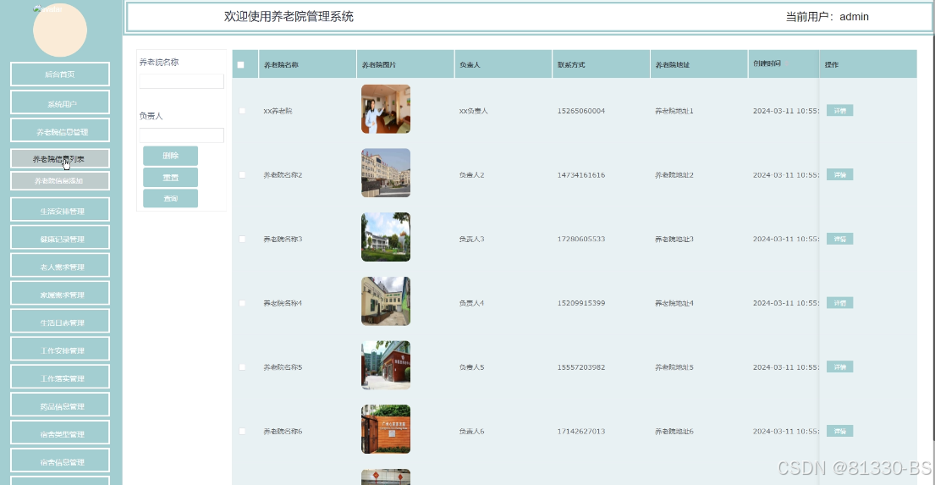Screen dimensions: 935x485
Task: Expand the 生活日志管理 menu
Action: [59, 321]
